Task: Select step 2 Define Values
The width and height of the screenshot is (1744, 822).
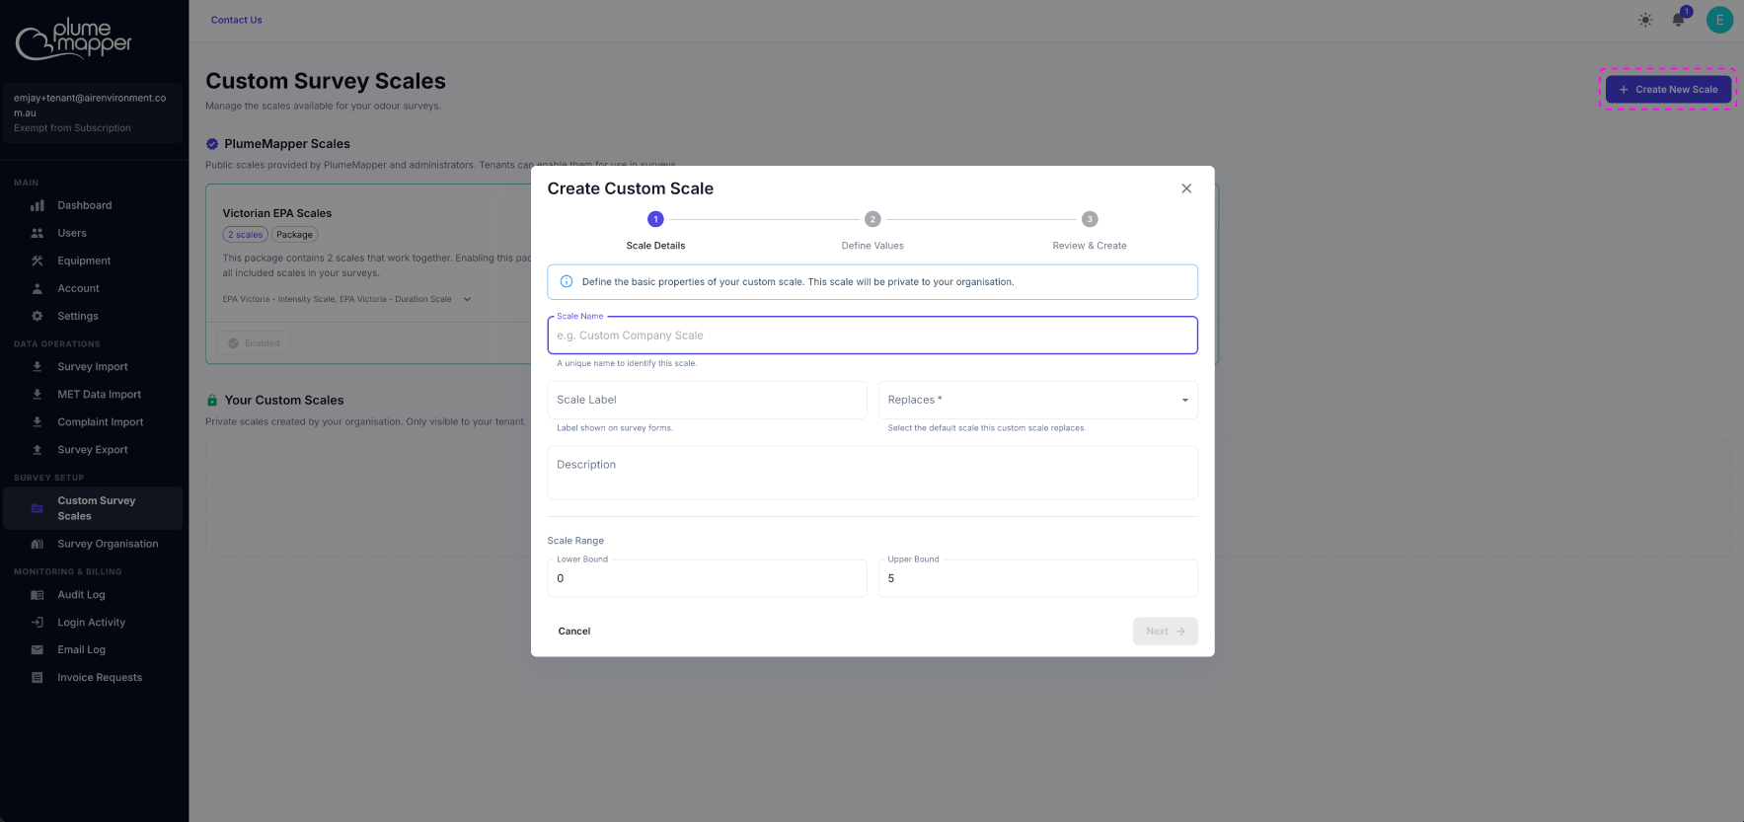Action: click(872, 231)
